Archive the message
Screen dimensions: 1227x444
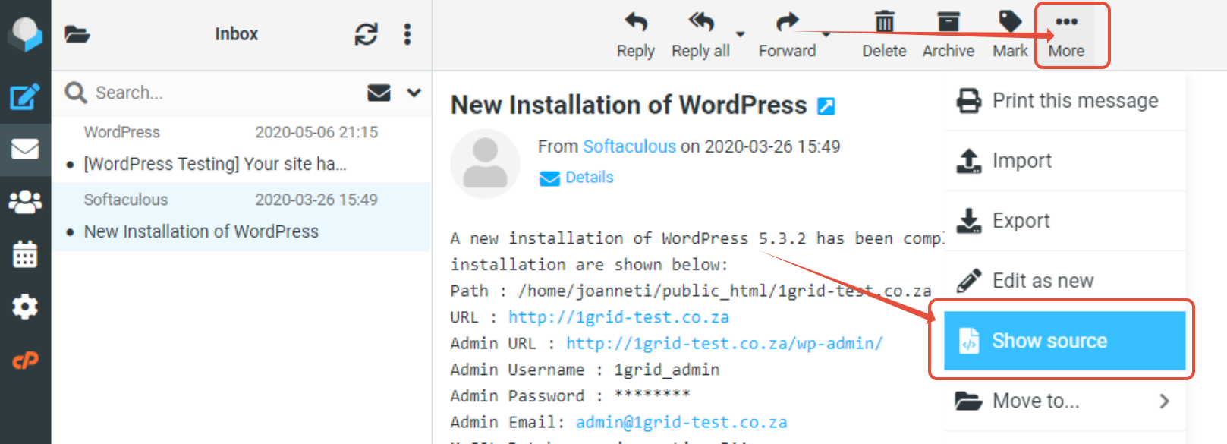point(949,35)
